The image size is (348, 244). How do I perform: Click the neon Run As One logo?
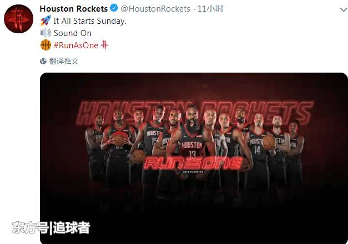click(194, 164)
